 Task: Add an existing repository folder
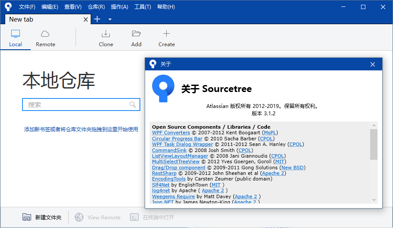pyautogui.click(x=136, y=38)
